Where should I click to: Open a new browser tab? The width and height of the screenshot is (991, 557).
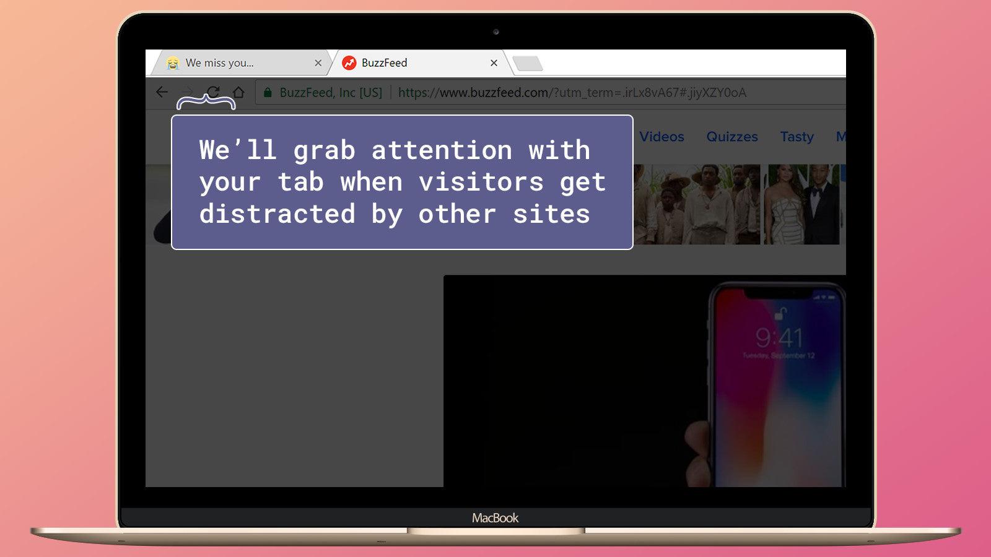point(527,63)
